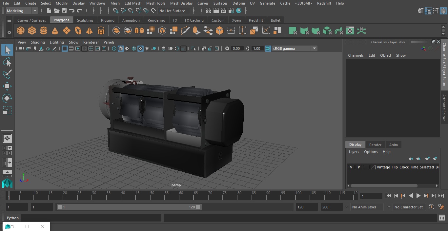Click shelf scroll down arrow at right
This screenshot has height=231, width=448.
click(x=443, y=34)
